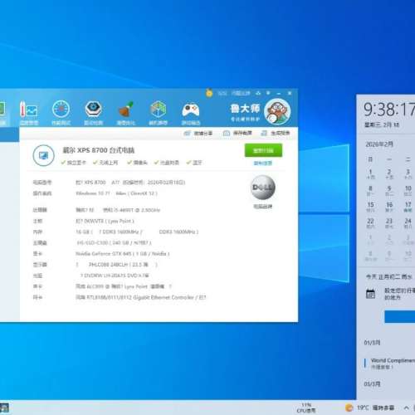The width and height of the screenshot is (415, 415).
Task: Click the Windows 10 operating system value
Action: coord(116,193)
